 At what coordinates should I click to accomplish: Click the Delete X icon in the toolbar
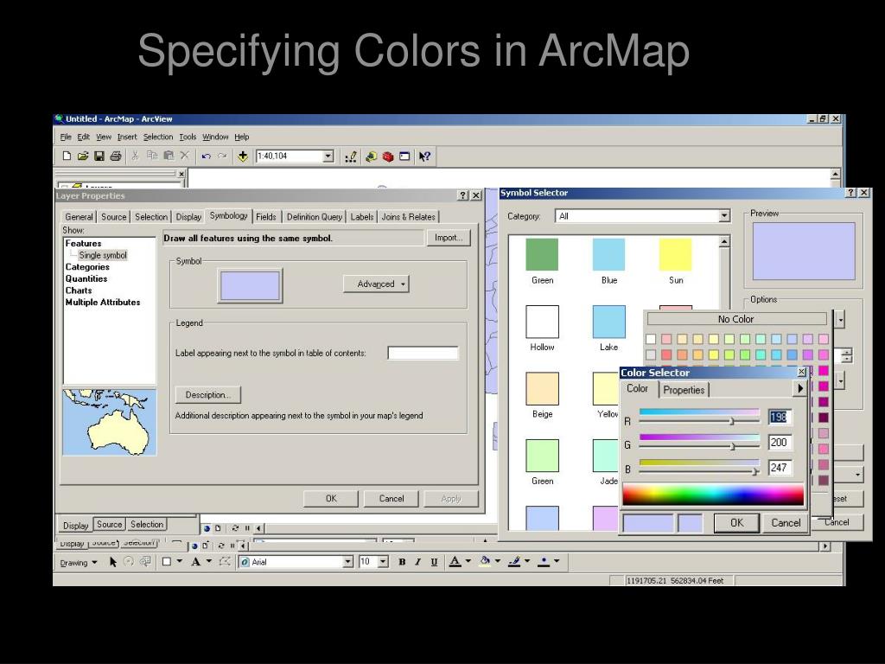click(x=185, y=156)
